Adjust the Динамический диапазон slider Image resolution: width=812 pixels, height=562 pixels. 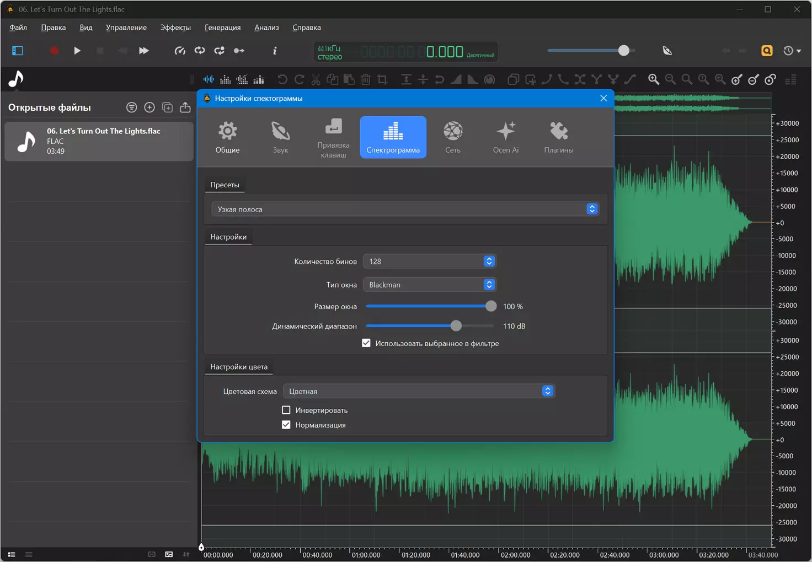[456, 326]
